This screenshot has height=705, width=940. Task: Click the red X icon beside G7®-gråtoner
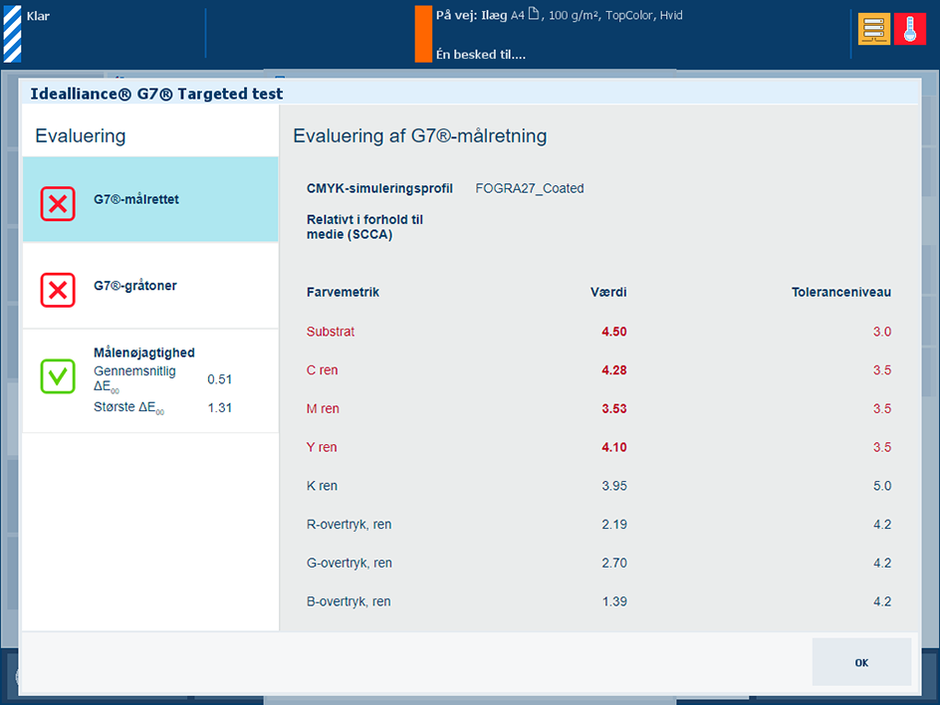[x=58, y=290]
